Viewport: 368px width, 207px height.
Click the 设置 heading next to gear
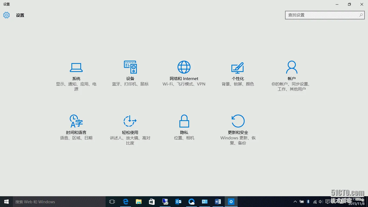(20, 15)
